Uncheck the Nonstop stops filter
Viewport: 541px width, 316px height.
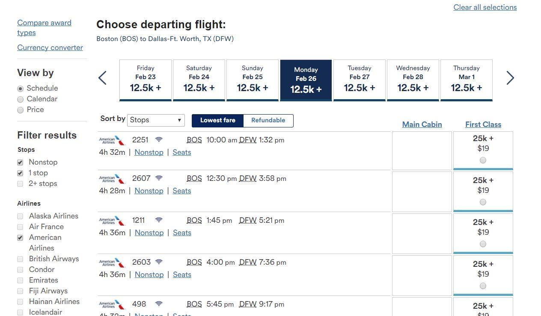pyautogui.click(x=20, y=162)
